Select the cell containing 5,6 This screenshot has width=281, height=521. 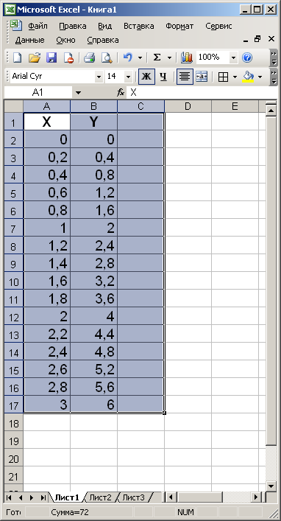coord(94,387)
